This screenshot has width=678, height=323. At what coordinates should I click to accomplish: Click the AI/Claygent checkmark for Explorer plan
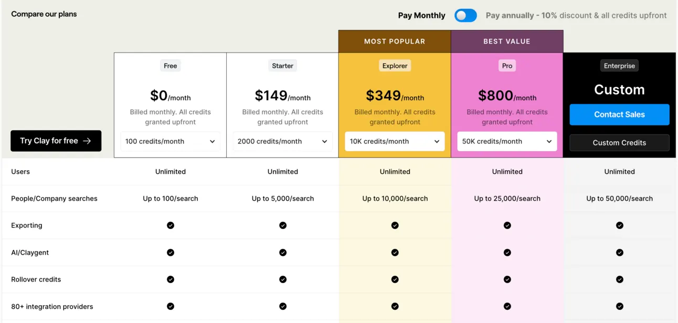tap(395, 253)
